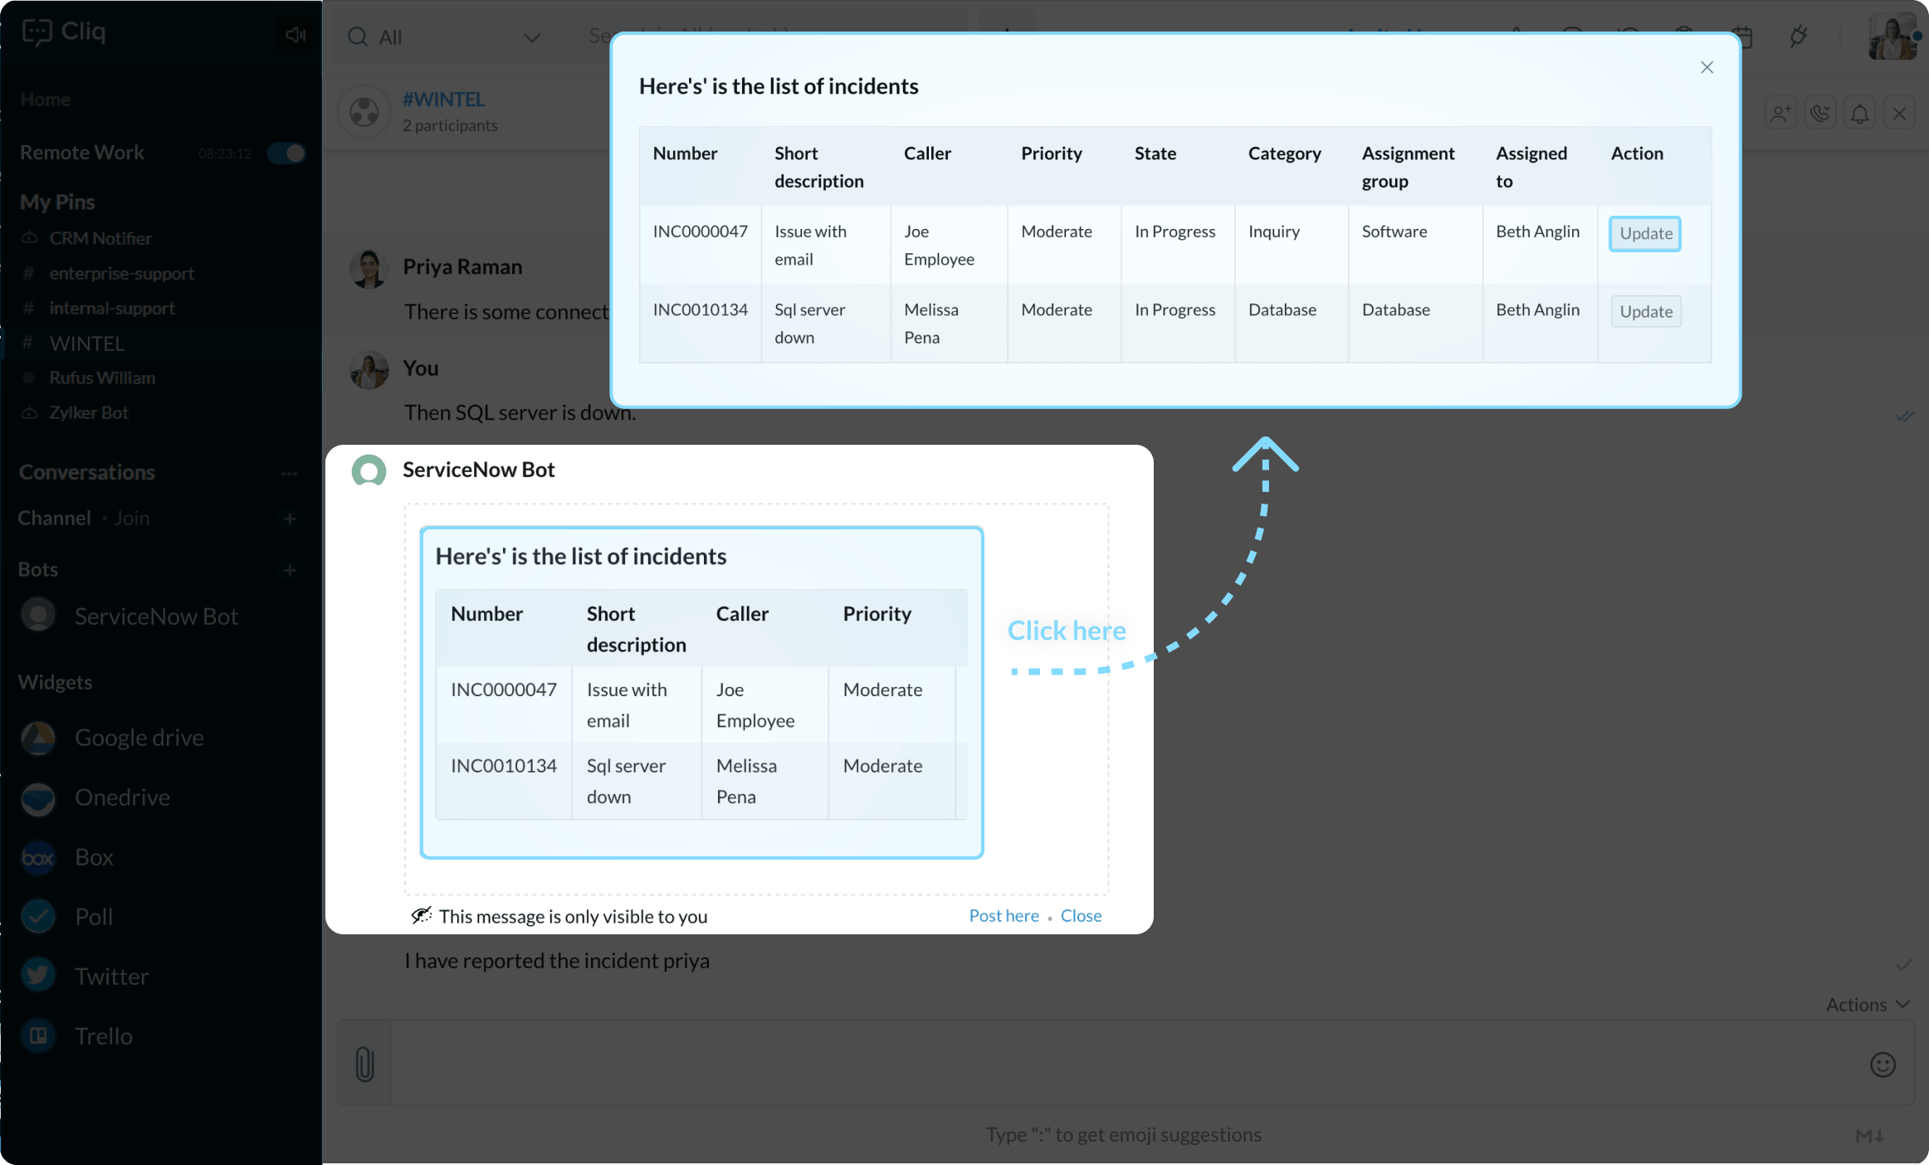Click the #WINTEL channel title

(443, 99)
